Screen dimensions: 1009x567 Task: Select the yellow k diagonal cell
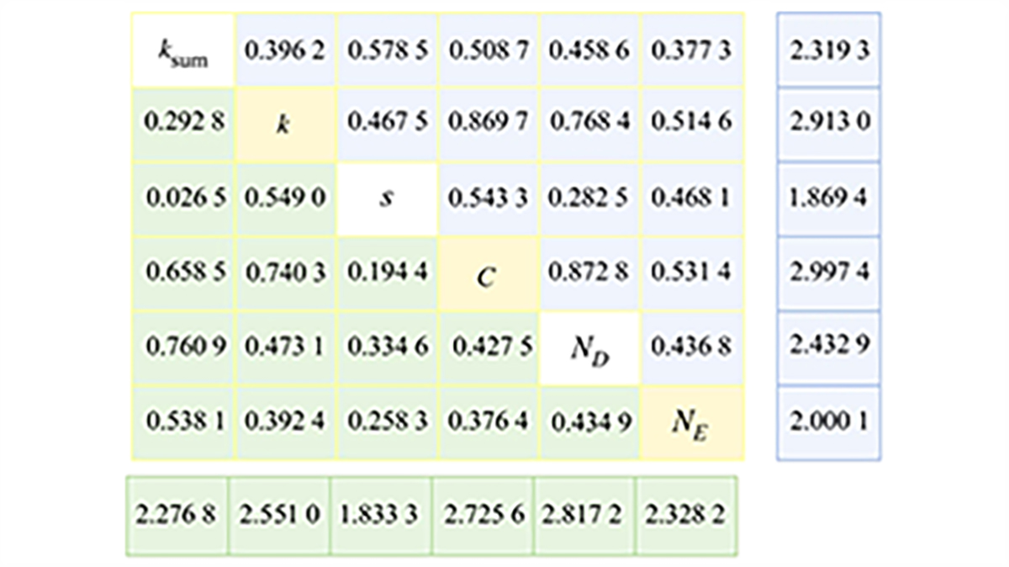coord(285,125)
